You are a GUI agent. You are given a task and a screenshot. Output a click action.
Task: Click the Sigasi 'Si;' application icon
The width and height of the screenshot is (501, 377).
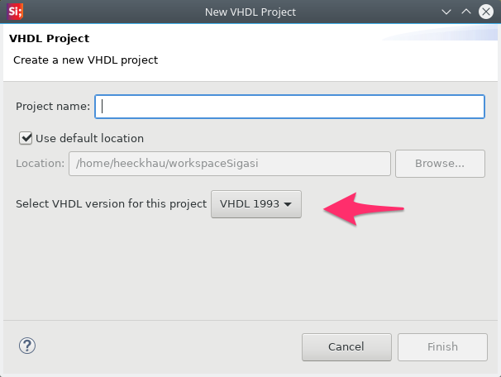coord(15,12)
